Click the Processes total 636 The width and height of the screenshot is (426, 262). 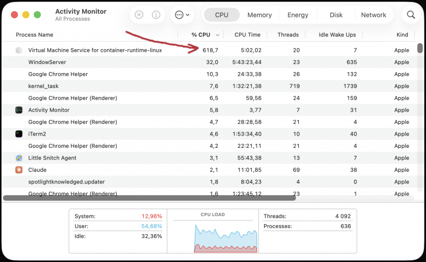tap(346, 226)
